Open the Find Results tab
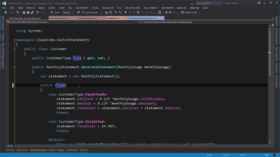The width and height of the screenshot is (280, 157). 72,150
